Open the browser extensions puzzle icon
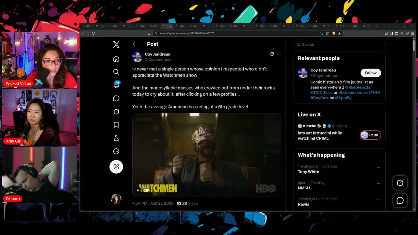This screenshot has height=235, width=418. tap(386, 33)
